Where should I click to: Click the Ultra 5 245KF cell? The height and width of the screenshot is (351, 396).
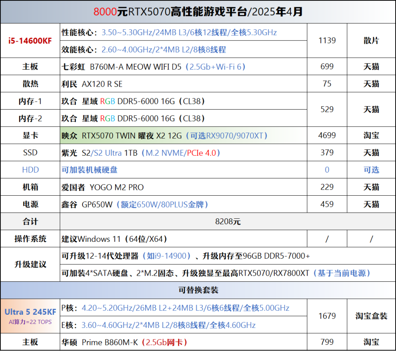coord(30,316)
